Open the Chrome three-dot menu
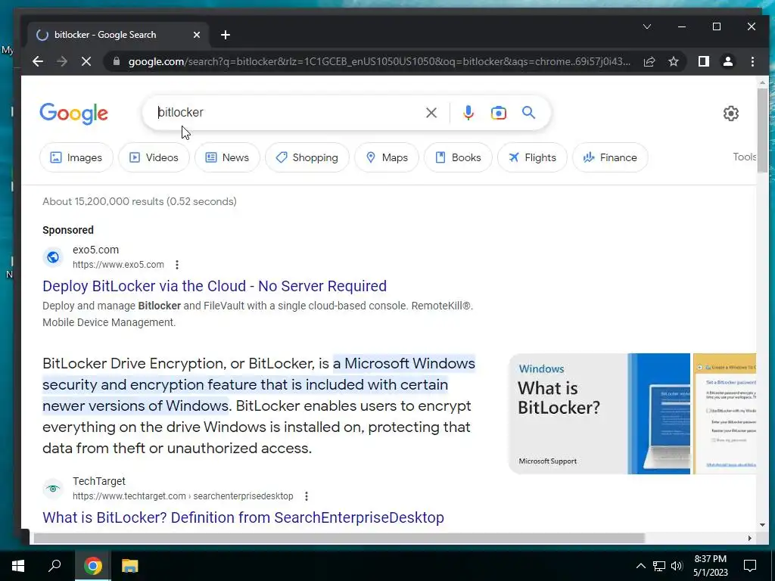 tap(752, 61)
